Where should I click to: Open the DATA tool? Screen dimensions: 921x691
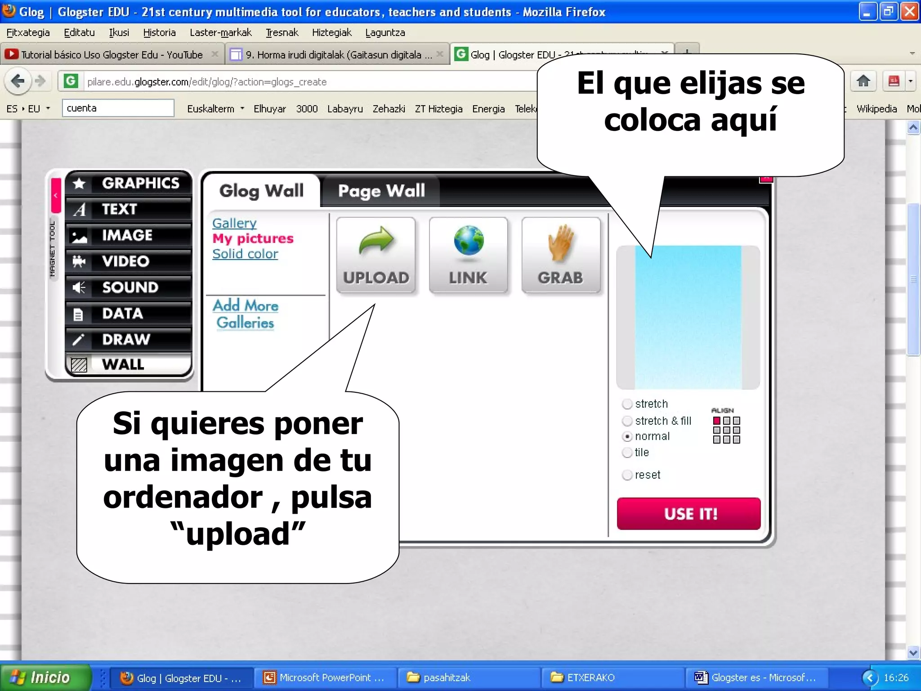tap(128, 313)
